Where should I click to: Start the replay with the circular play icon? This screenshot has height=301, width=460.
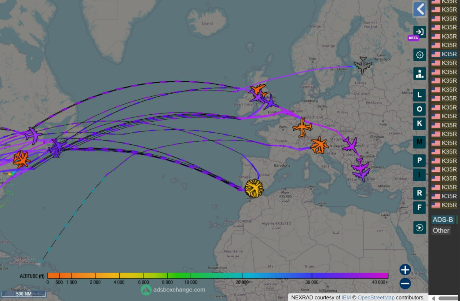point(420,227)
